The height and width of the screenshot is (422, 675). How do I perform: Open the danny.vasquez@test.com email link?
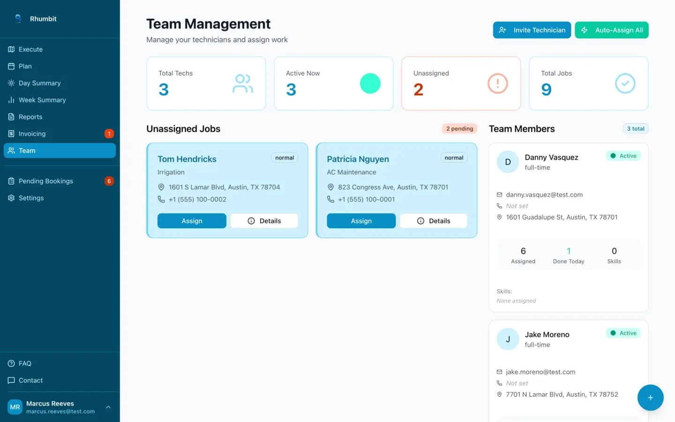[544, 195]
